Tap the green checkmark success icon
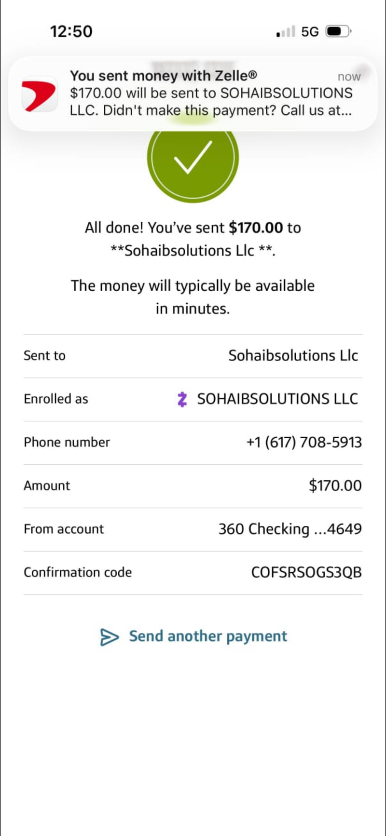Screen dimensions: 386x836 pyautogui.click(x=193, y=157)
